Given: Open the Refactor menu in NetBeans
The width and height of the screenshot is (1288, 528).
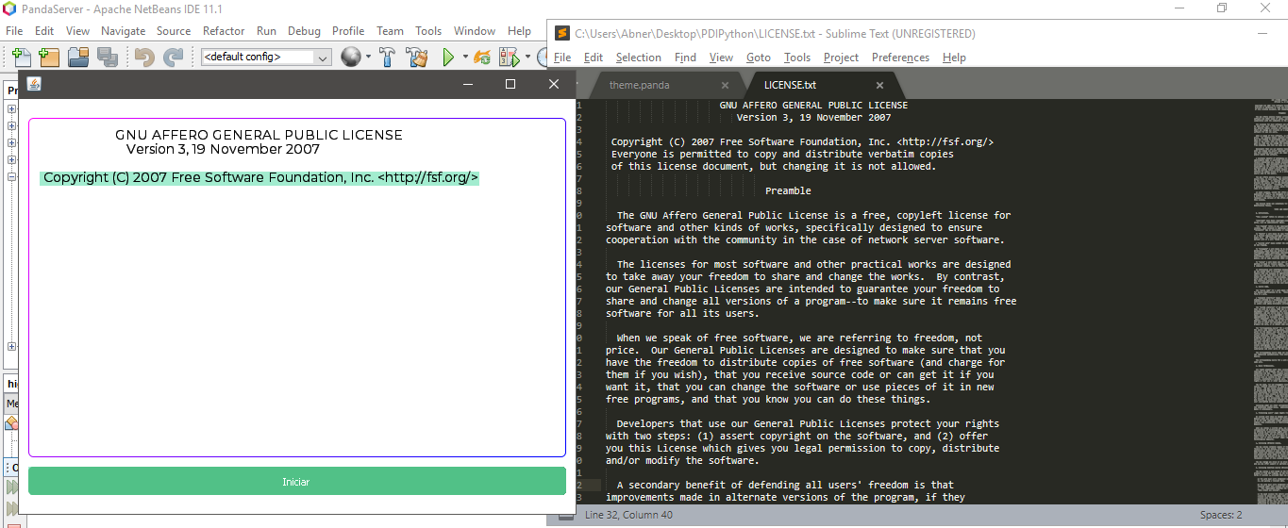Looking at the screenshot, I should tap(224, 31).
